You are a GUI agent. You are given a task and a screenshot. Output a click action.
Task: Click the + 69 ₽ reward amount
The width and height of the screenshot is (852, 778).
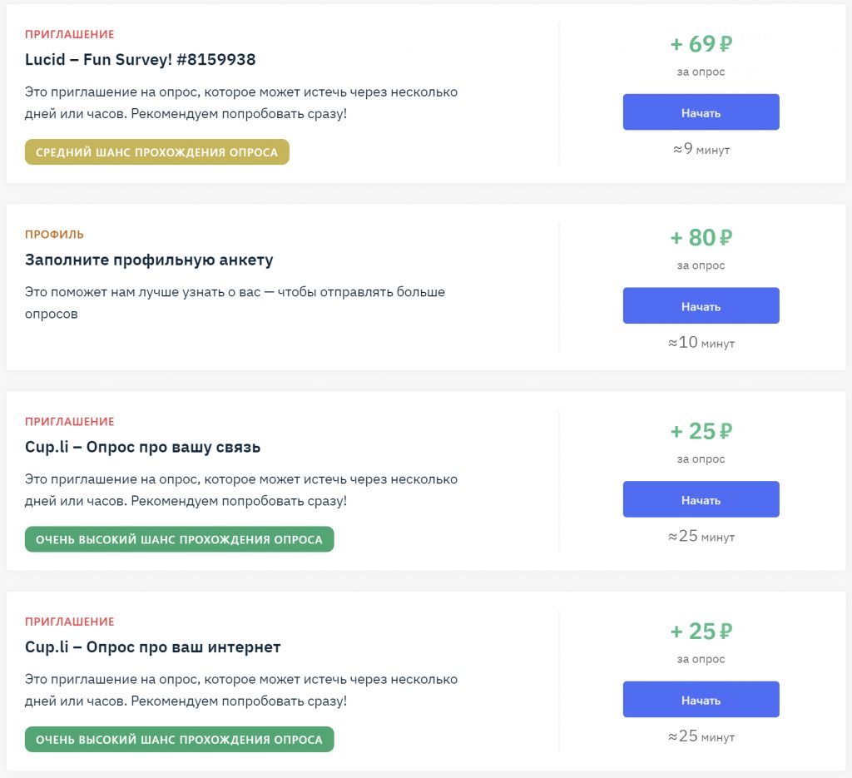click(x=701, y=44)
